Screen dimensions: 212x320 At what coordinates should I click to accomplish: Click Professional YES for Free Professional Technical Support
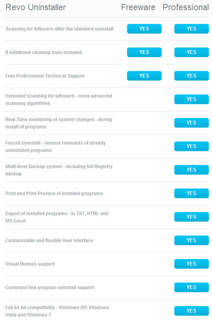click(x=191, y=76)
